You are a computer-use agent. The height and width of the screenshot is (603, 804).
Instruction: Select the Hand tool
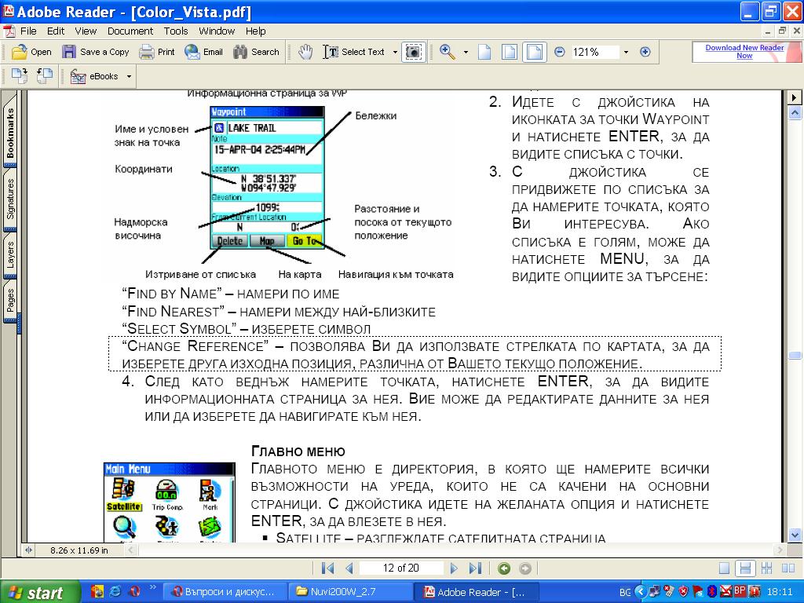pos(305,52)
